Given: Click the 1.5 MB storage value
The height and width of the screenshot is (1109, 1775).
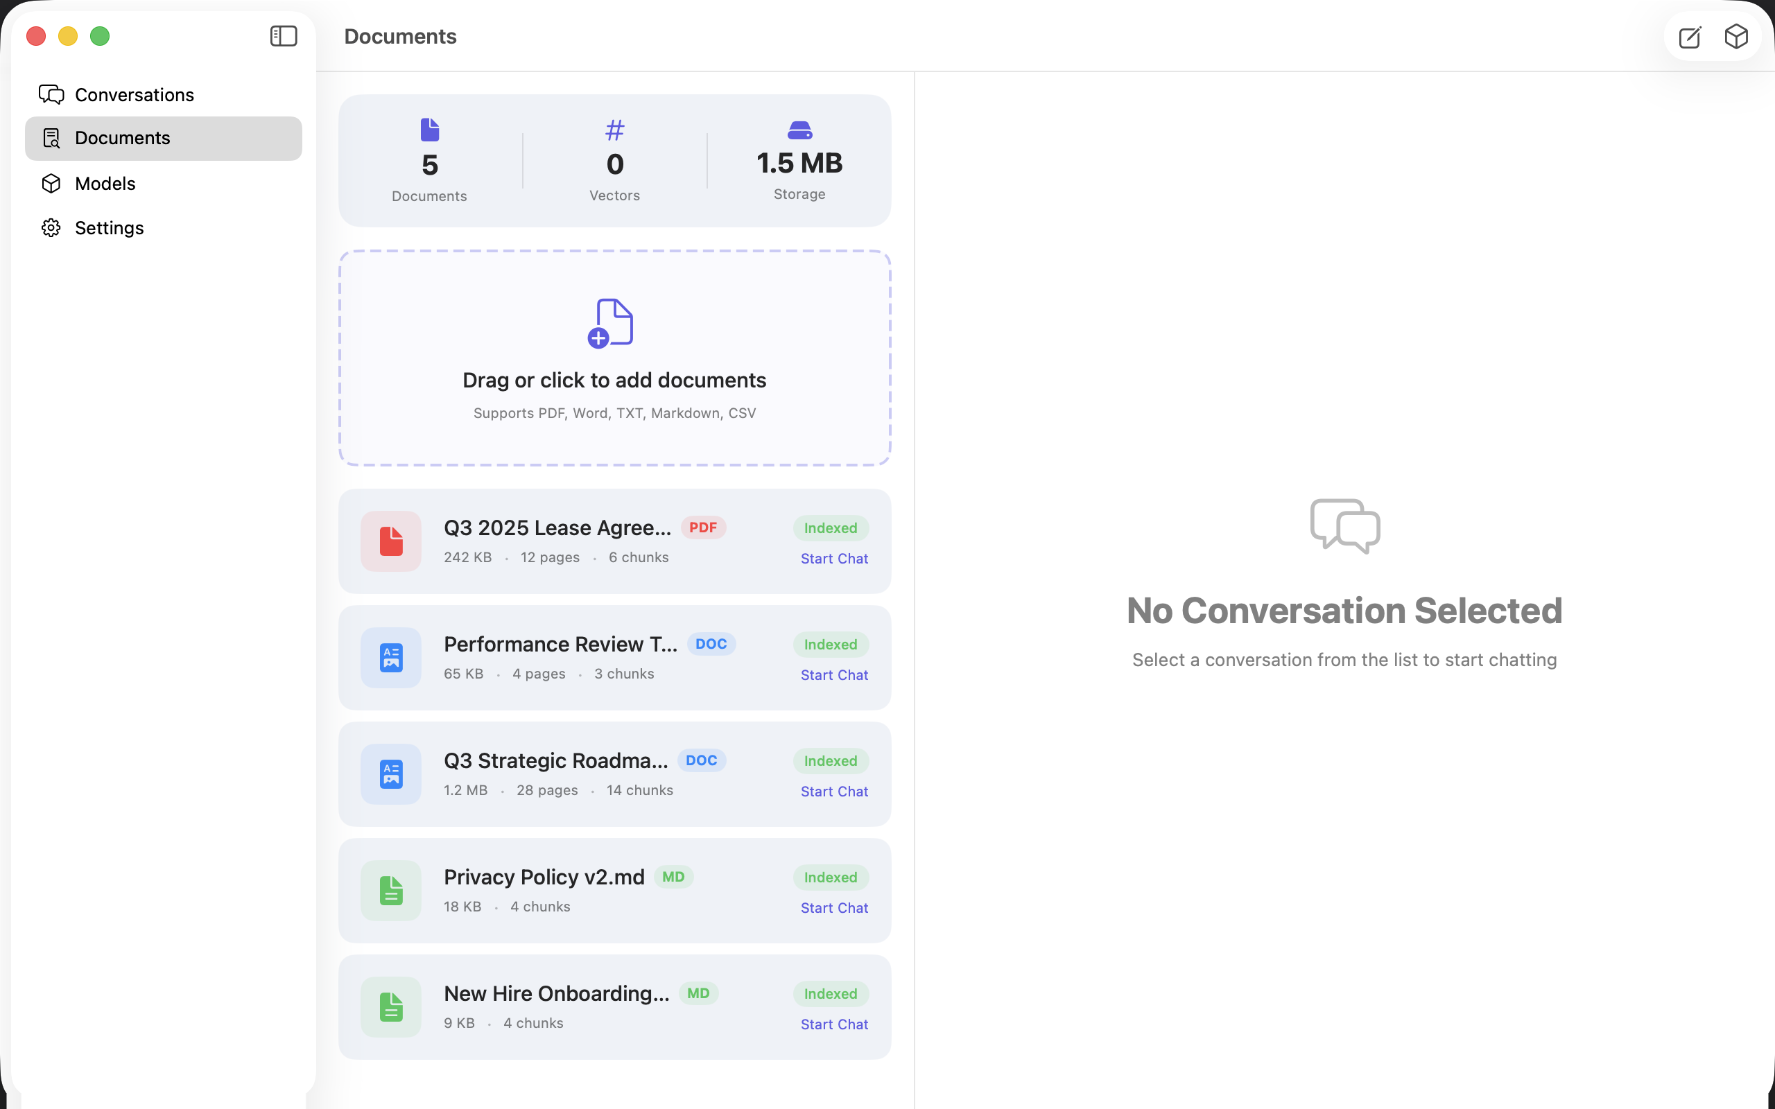Looking at the screenshot, I should pos(799,163).
